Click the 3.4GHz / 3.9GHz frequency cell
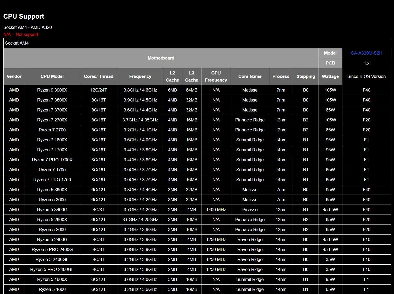This screenshot has width=394, height=294. point(140,229)
